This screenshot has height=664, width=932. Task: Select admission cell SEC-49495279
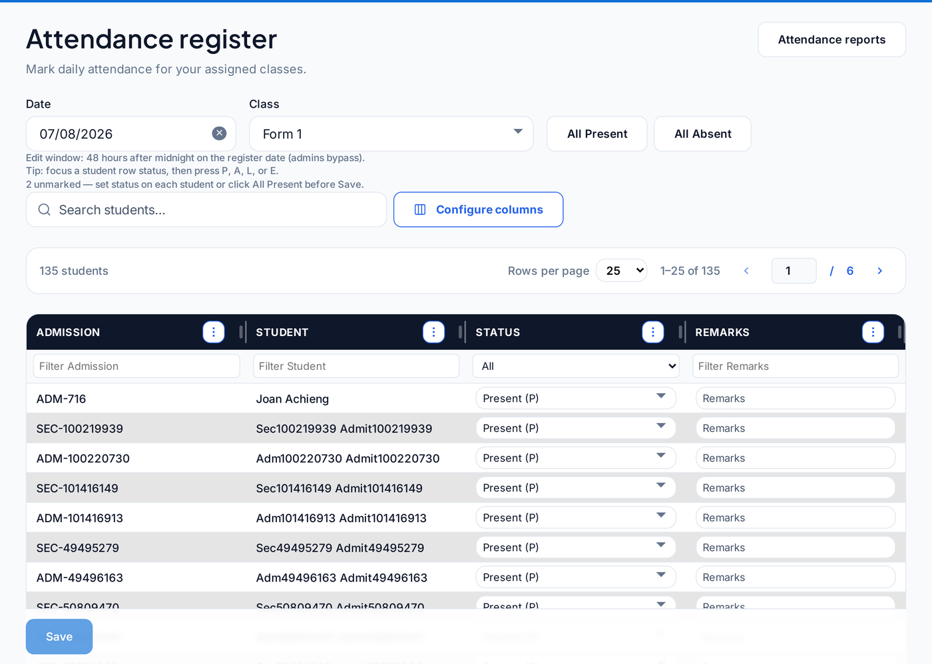pos(77,548)
